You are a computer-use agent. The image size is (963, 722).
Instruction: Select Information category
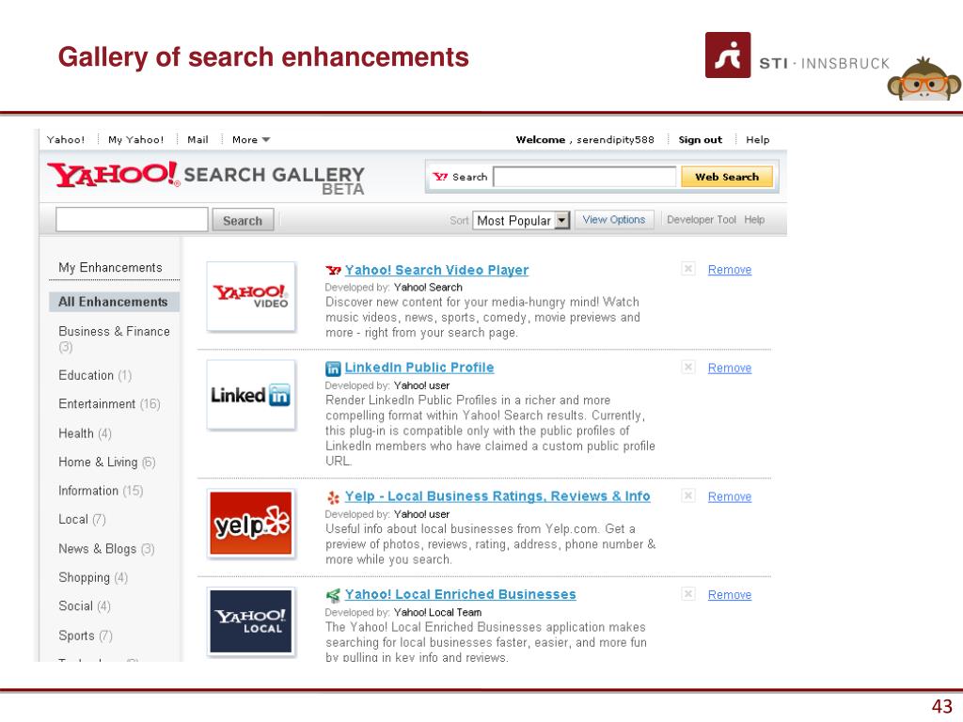click(x=101, y=491)
